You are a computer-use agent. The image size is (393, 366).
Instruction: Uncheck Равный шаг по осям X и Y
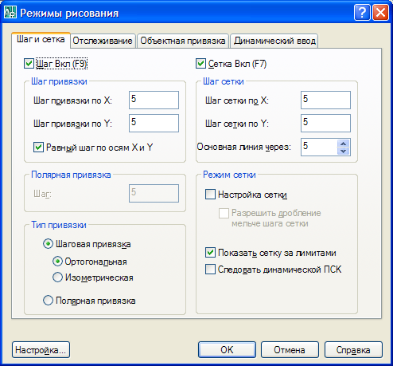pyautogui.click(x=38, y=147)
